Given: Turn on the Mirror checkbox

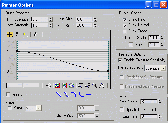Looking at the screenshot, I should tap(9, 108).
